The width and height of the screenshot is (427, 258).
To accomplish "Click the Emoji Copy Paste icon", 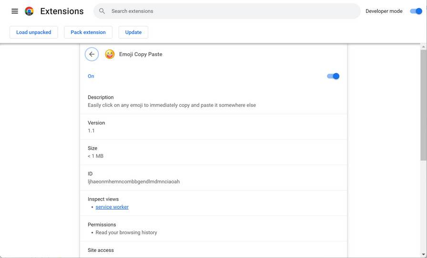I will (110, 54).
